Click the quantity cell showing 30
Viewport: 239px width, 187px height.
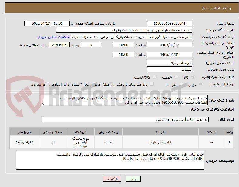click(x=52, y=142)
